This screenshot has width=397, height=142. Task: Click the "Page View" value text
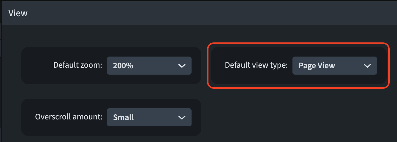317,66
